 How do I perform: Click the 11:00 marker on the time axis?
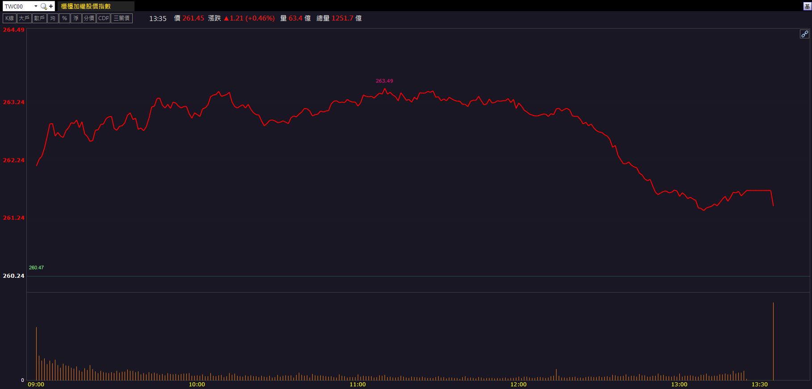point(357,385)
